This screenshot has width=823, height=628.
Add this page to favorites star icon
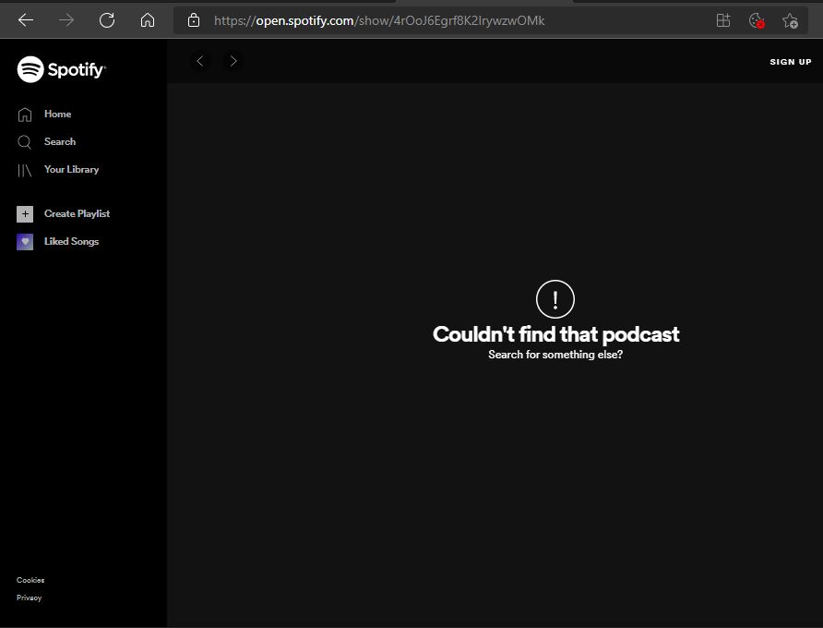click(x=790, y=20)
